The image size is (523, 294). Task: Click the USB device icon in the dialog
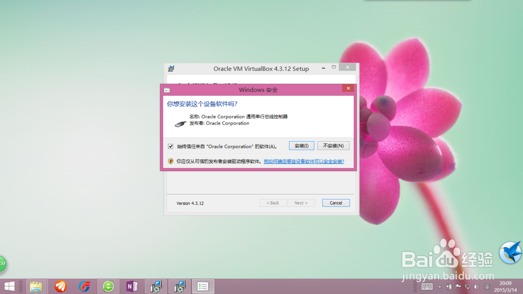pyautogui.click(x=180, y=124)
